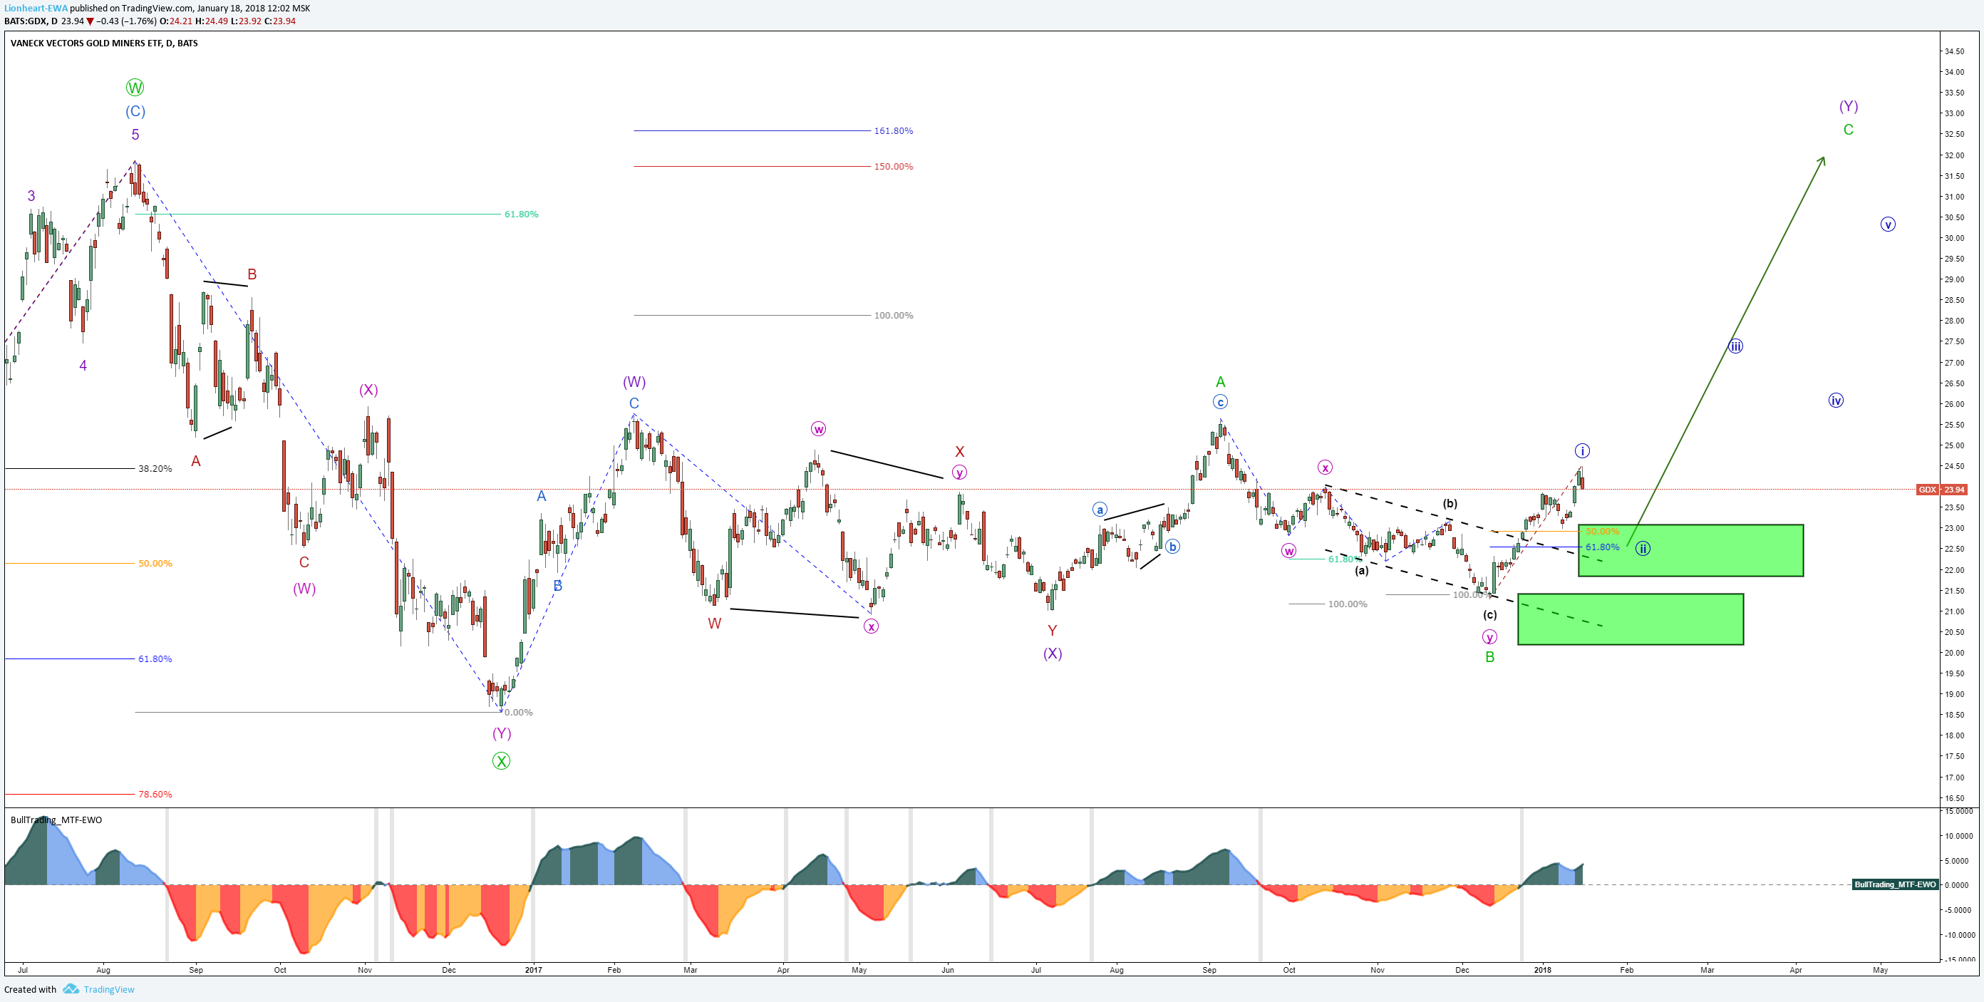1984x1002 pixels.
Task: Click the TradingView cloud logo icon
Action: pyautogui.click(x=71, y=989)
